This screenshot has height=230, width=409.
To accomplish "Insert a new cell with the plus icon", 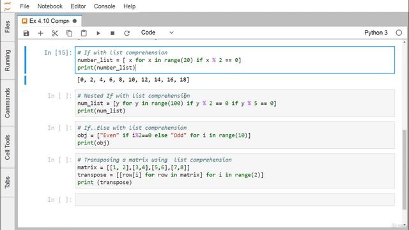I will [x=40, y=33].
